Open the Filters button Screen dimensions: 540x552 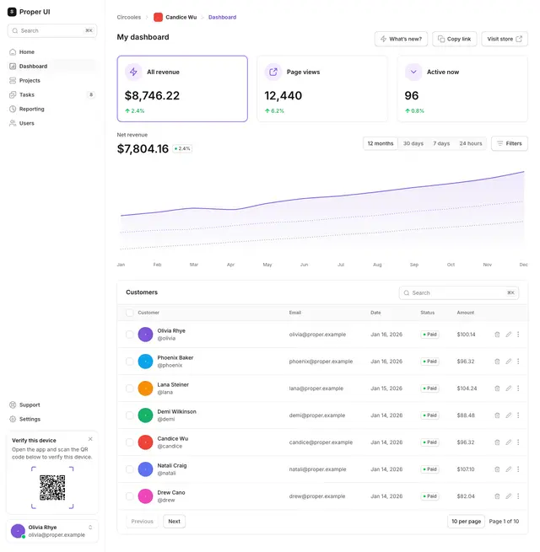pyautogui.click(x=510, y=143)
